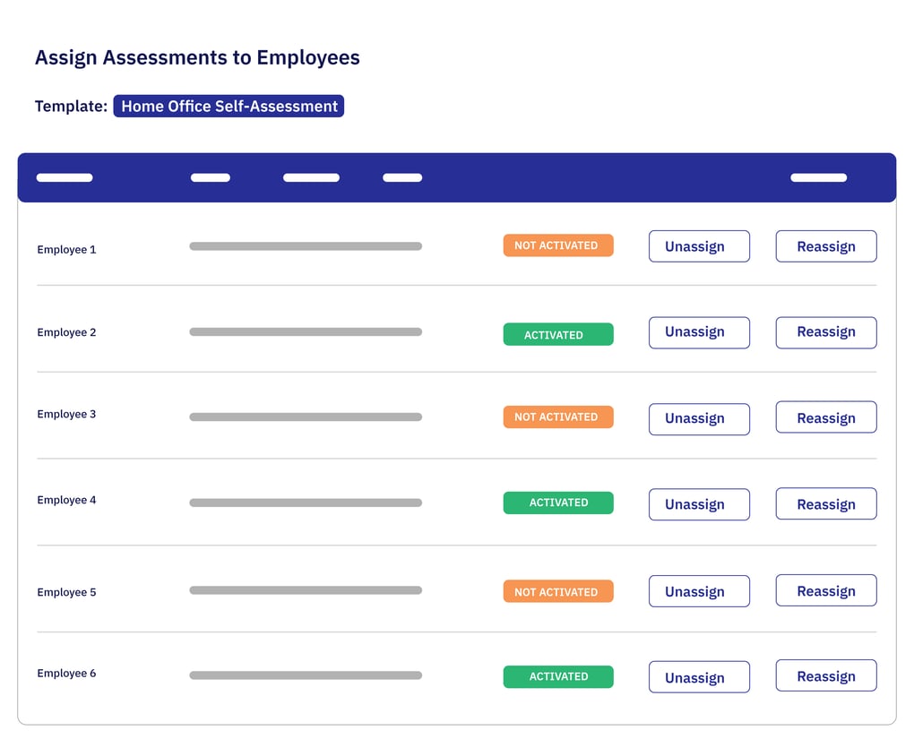The width and height of the screenshot is (914, 756).
Task: Click the gray progress bar for Employee 4
Action: point(305,503)
